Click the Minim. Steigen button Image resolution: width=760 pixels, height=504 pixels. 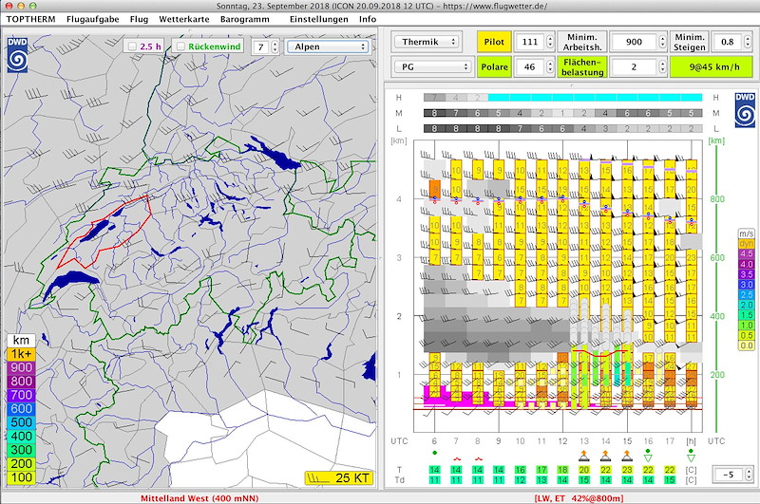pyautogui.click(x=690, y=42)
